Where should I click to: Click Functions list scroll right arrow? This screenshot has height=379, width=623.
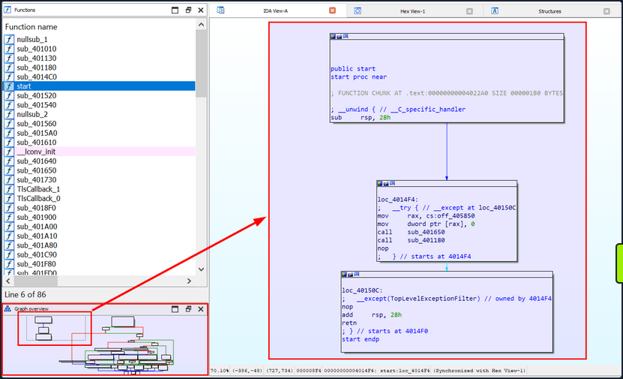pyautogui.click(x=189, y=281)
